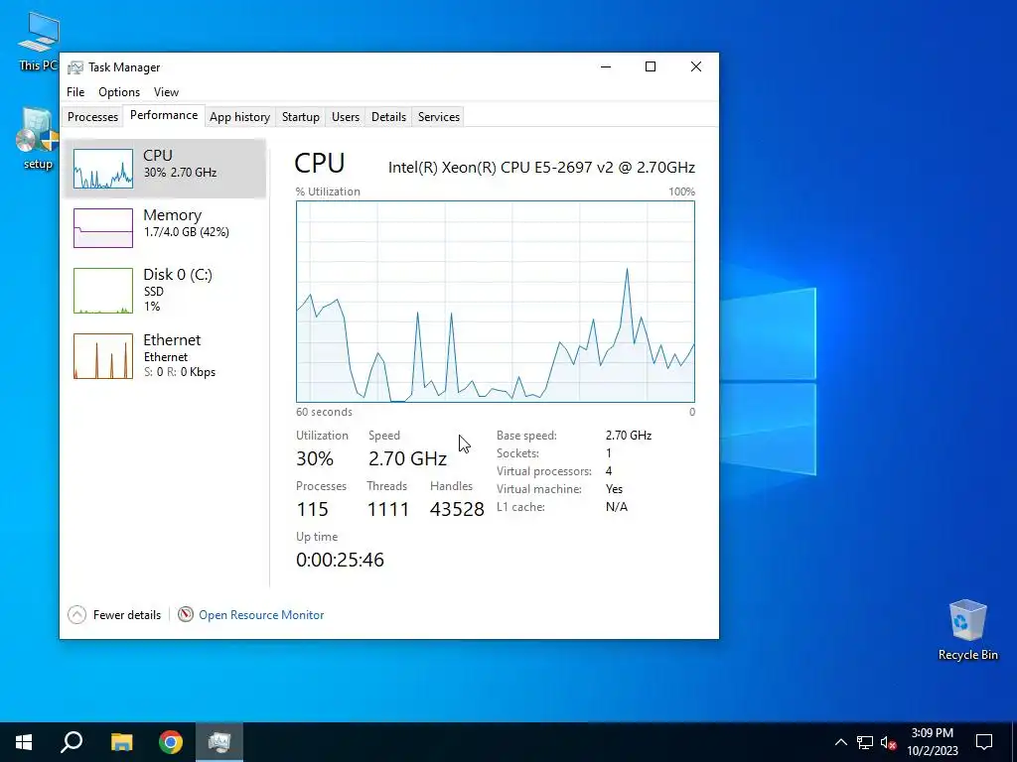Viewport: 1017px width, 762px height.
Task: Click the 60 seconds graph label
Action: [x=325, y=412]
